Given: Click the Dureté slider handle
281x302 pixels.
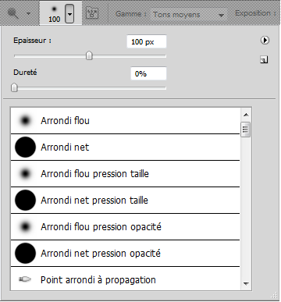Looking at the screenshot, I should pos(14,87).
